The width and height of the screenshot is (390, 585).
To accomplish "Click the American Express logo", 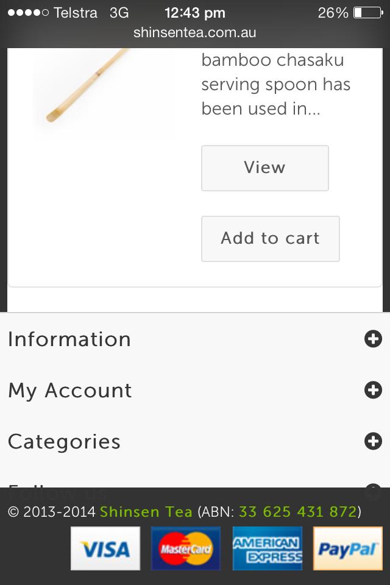I will click(x=268, y=548).
